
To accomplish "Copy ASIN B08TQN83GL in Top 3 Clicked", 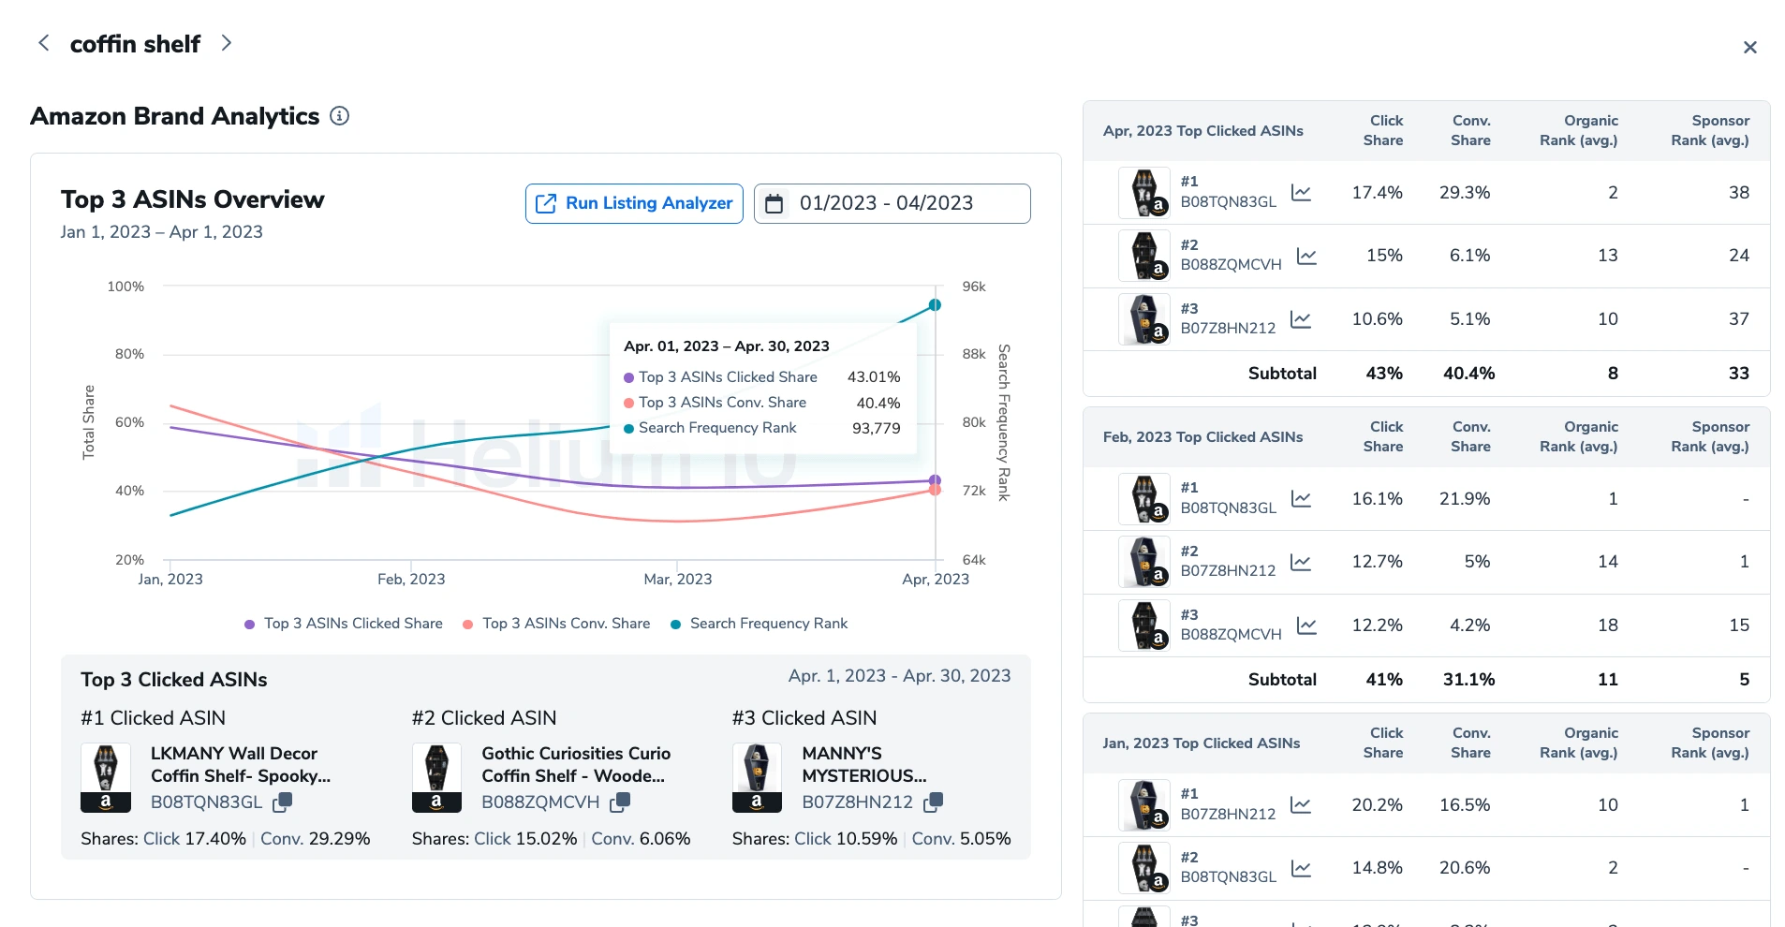I will pyautogui.click(x=282, y=802).
